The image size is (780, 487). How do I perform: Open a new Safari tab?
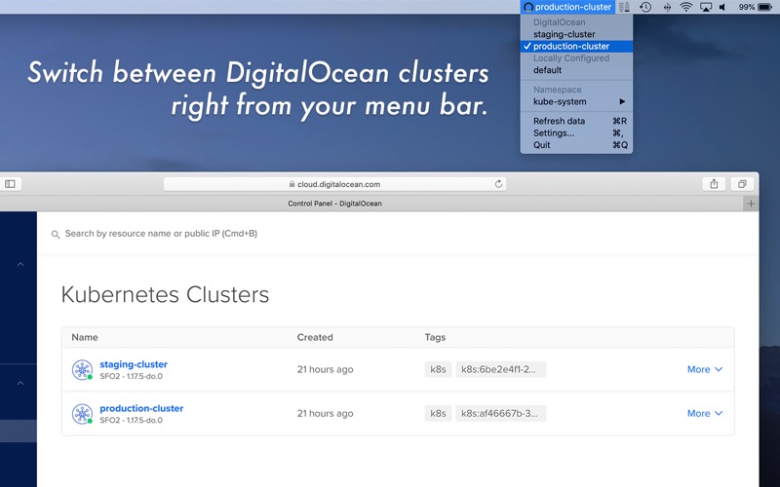tap(751, 204)
